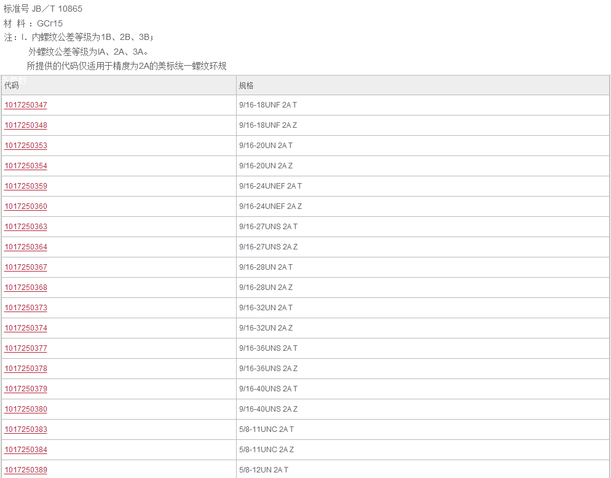611x478 pixels.
Task: Select link 1017250384
Action: pos(26,450)
